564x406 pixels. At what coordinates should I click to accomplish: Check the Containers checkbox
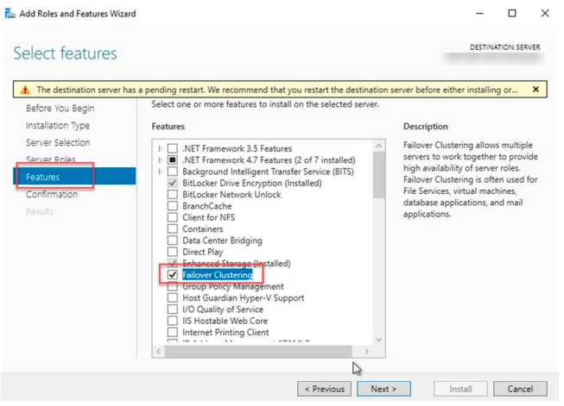tap(173, 228)
